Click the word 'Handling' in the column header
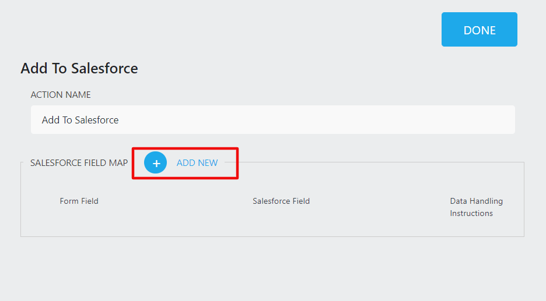546x301 pixels. [x=487, y=201]
